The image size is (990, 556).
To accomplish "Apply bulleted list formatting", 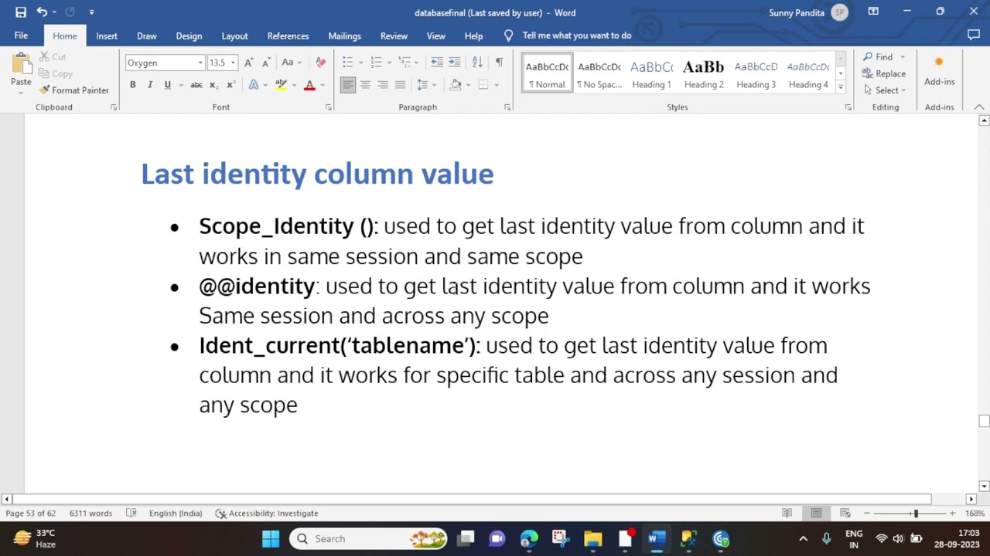I will [x=348, y=63].
